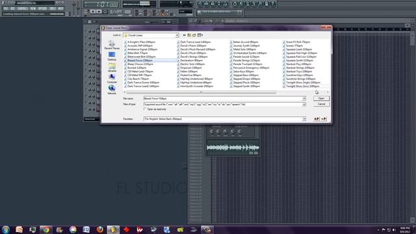Viewport: 416px width, 234px height.
Task: Open Network in the dialog sidebar
Action: point(112,90)
